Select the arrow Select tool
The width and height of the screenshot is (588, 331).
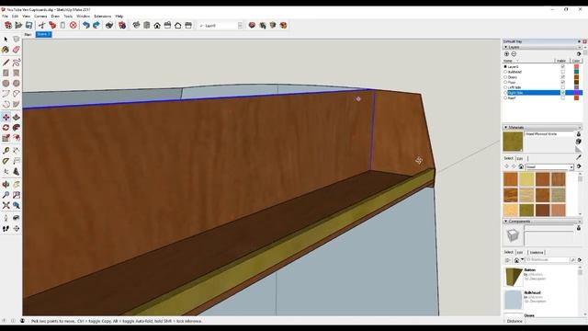tap(6, 39)
